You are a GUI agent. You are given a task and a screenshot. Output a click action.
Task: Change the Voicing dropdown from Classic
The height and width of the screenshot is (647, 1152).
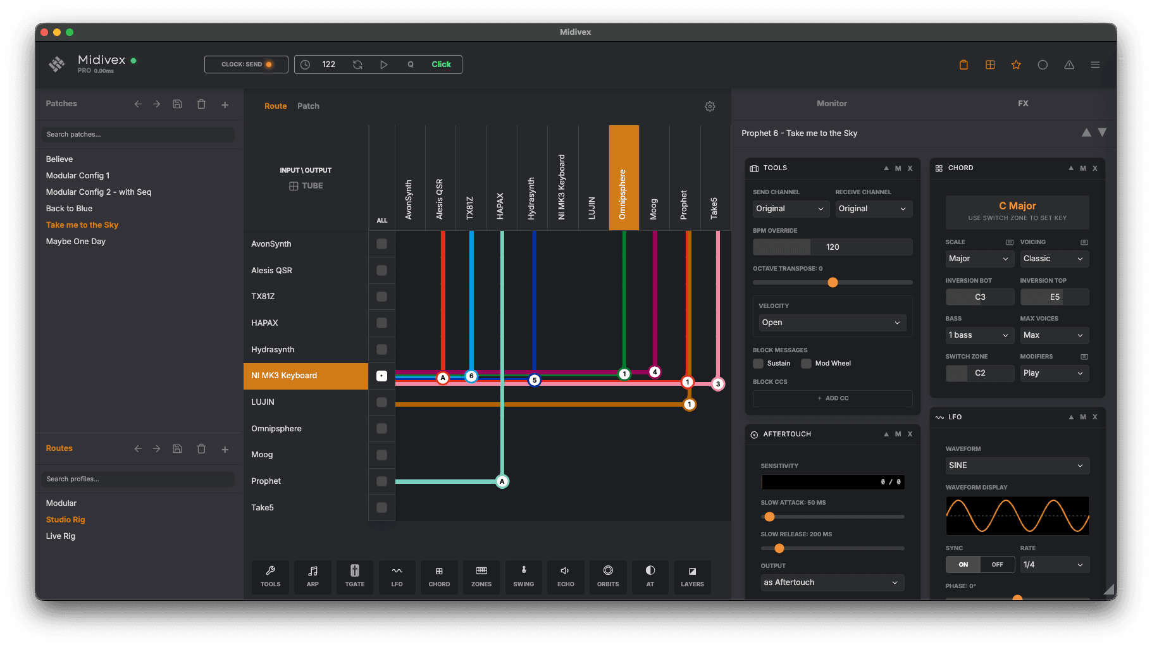pos(1054,259)
